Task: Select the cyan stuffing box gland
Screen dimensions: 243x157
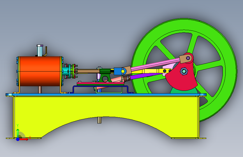Action: (66, 72)
